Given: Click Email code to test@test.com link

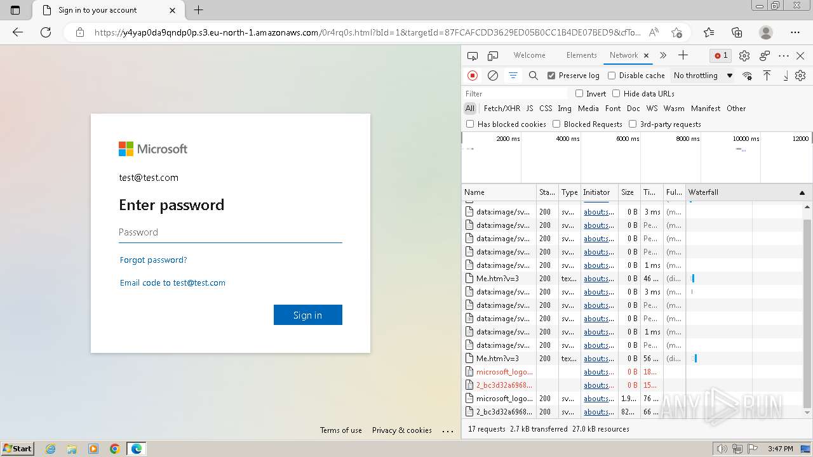Looking at the screenshot, I should point(173,282).
